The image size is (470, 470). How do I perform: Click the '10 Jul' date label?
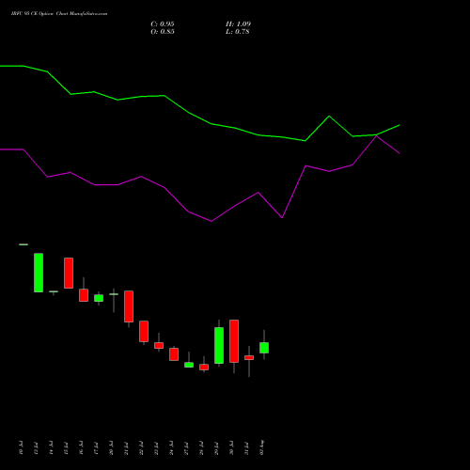coord(22,447)
